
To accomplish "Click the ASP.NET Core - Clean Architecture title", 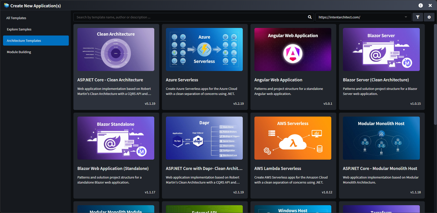I will (110, 80).
